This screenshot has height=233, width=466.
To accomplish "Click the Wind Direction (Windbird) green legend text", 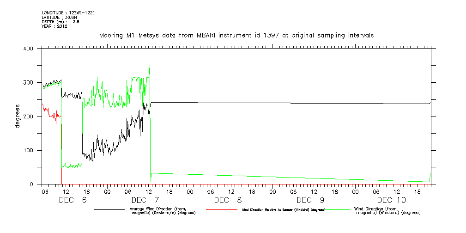I will 387,211.
